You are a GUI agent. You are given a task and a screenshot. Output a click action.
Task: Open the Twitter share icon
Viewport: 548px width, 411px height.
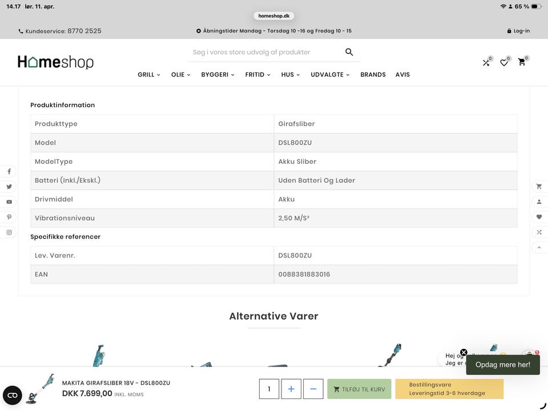(x=9, y=187)
